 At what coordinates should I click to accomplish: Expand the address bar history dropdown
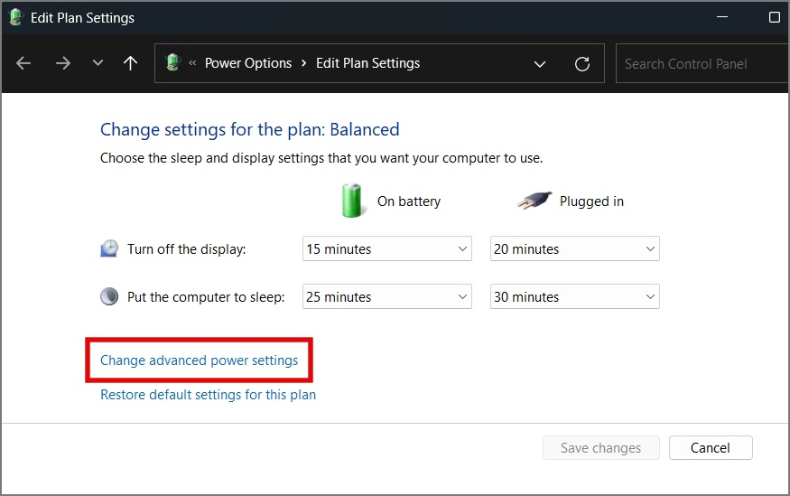pyautogui.click(x=540, y=64)
